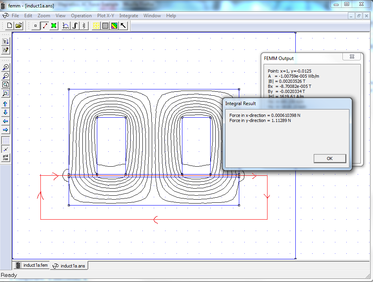
Task: Open the Plot X-Y menu
Action: [x=106, y=16]
